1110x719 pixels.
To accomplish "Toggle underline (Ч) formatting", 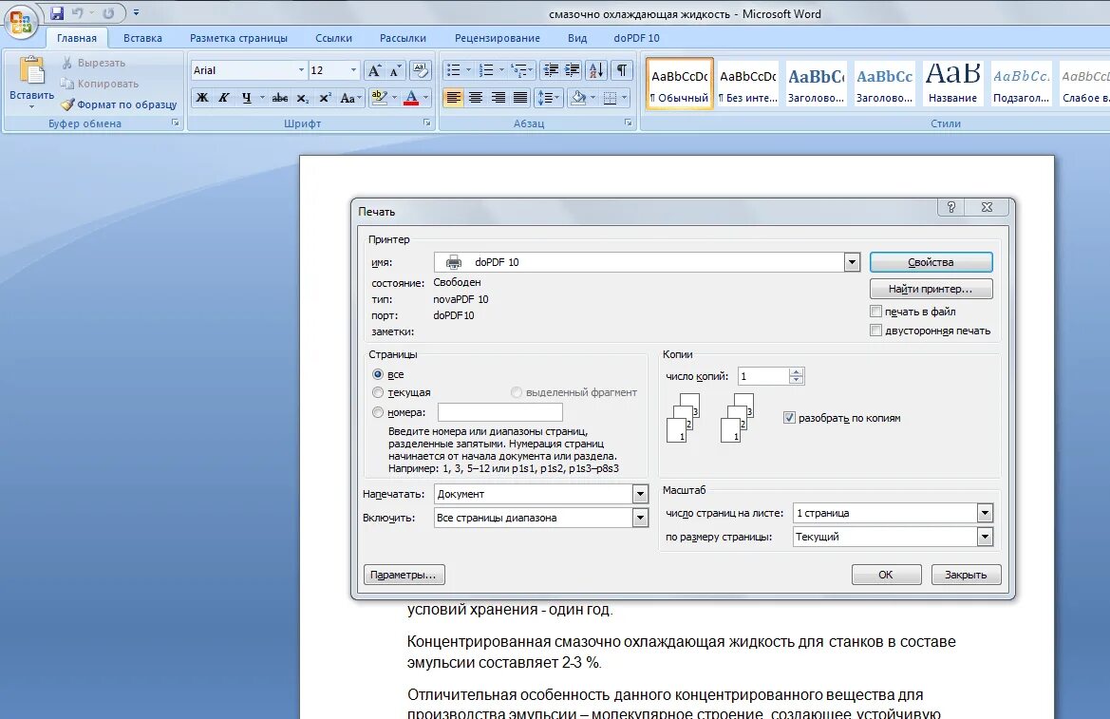I will click(x=246, y=98).
